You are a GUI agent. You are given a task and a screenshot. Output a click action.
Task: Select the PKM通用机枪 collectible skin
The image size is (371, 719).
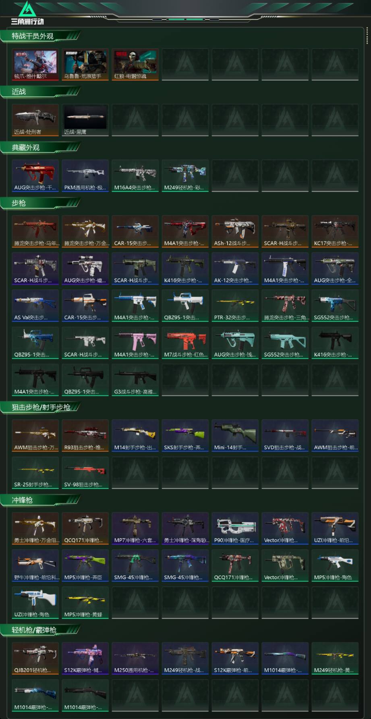coord(85,176)
